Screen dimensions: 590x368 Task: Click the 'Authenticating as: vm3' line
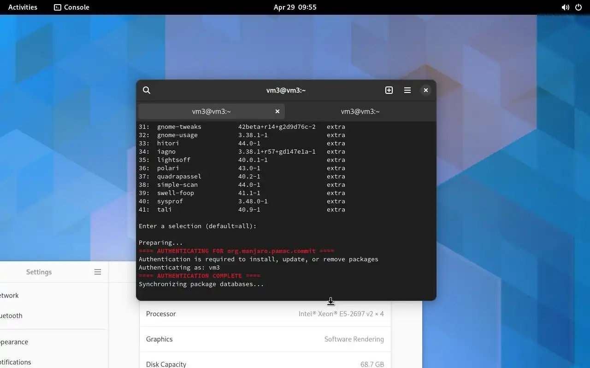(x=179, y=267)
